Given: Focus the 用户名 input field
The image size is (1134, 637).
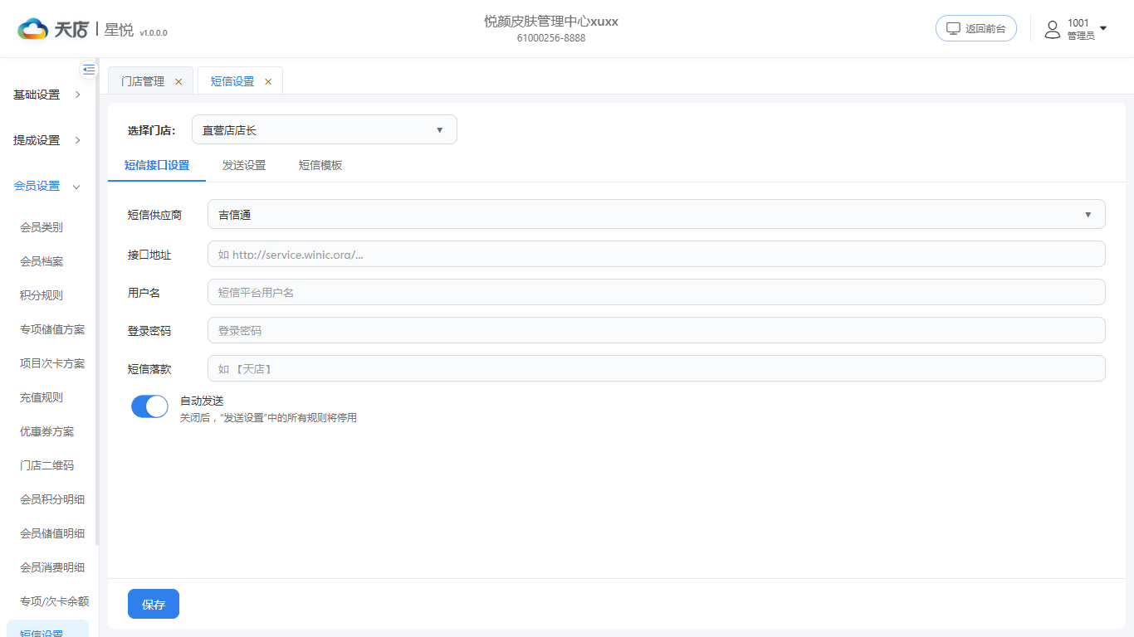Looking at the screenshot, I should [x=656, y=292].
